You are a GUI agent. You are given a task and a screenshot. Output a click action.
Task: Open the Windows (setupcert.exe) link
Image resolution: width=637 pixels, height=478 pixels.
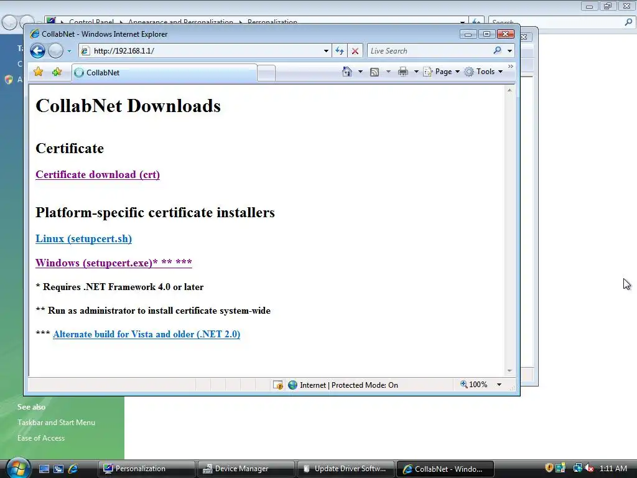[114, 263]
